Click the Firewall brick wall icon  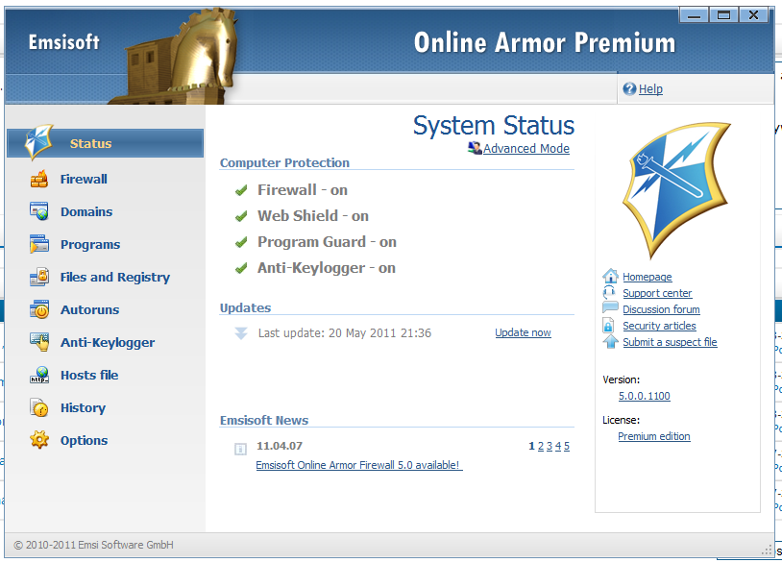tap(38, 179)
